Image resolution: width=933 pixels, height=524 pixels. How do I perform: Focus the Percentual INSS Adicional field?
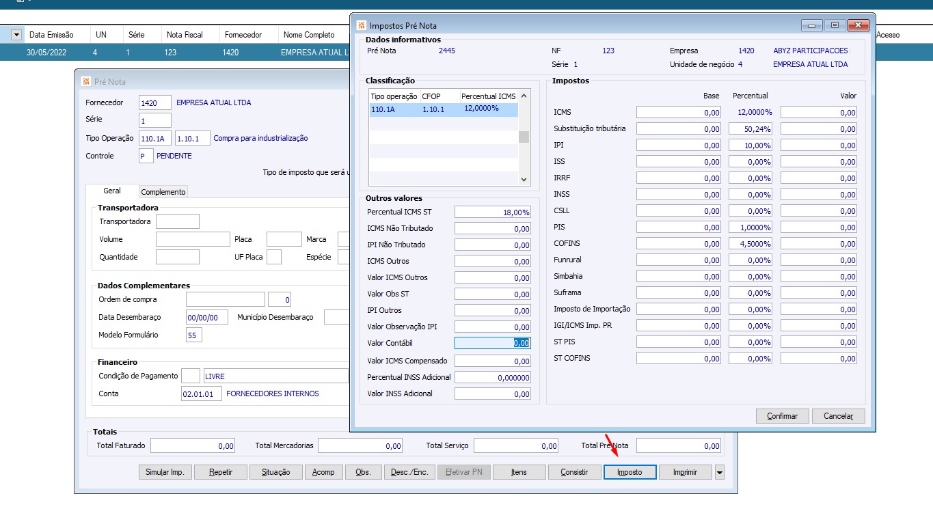[x=493, y=378]
